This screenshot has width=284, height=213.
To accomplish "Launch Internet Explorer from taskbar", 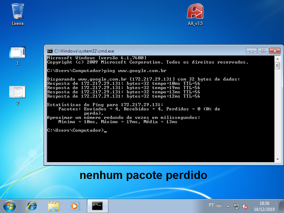I will point(32,206).
